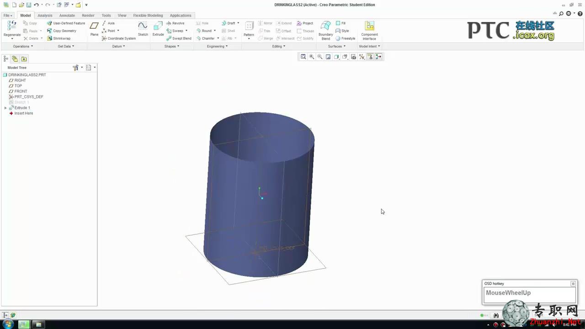
Task: Switch to Favorites navigator tab
Action: (x=24, y=58)
